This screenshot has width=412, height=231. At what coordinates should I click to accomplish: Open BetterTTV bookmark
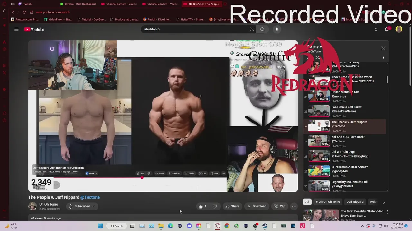click(191, 19)
